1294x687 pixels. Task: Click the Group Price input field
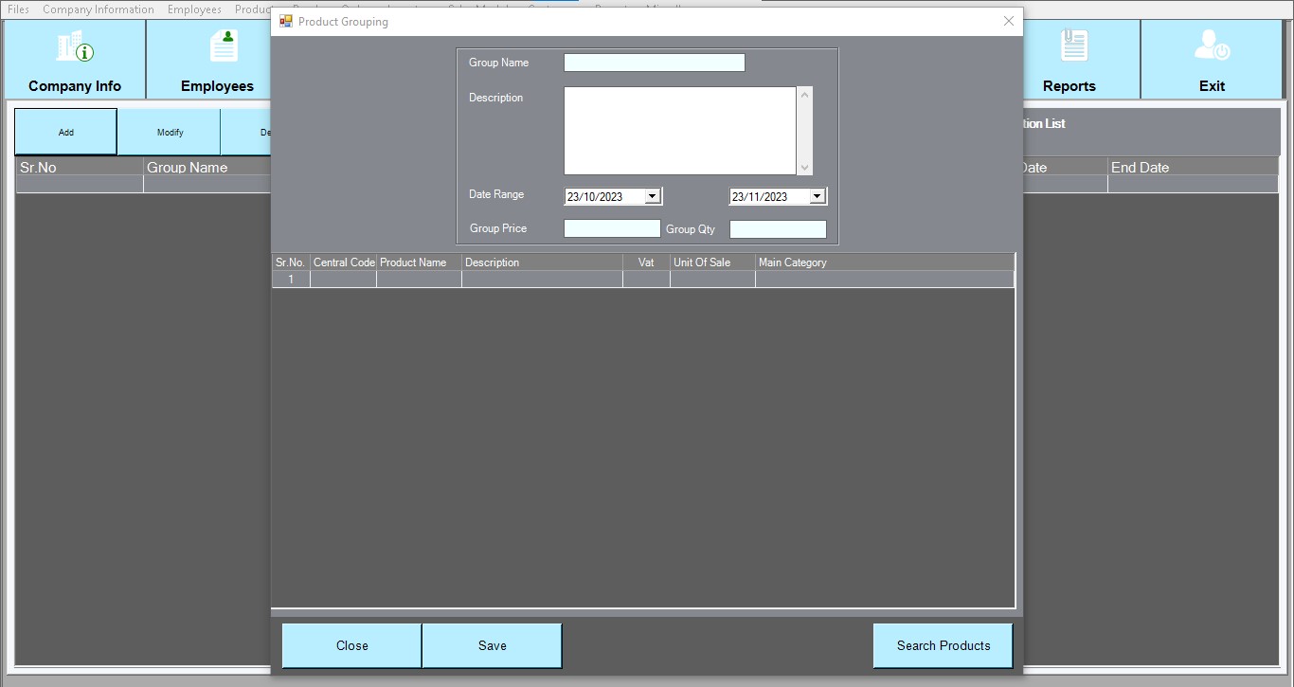click(x=611, y=228)
